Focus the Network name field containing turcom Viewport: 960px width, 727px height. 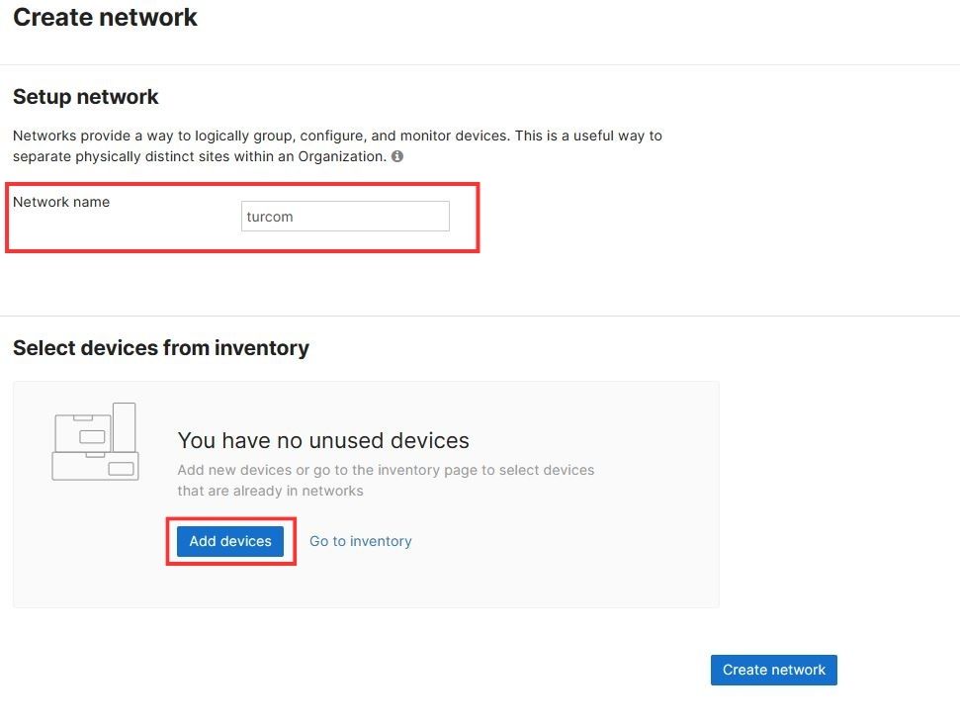[345, 217]
